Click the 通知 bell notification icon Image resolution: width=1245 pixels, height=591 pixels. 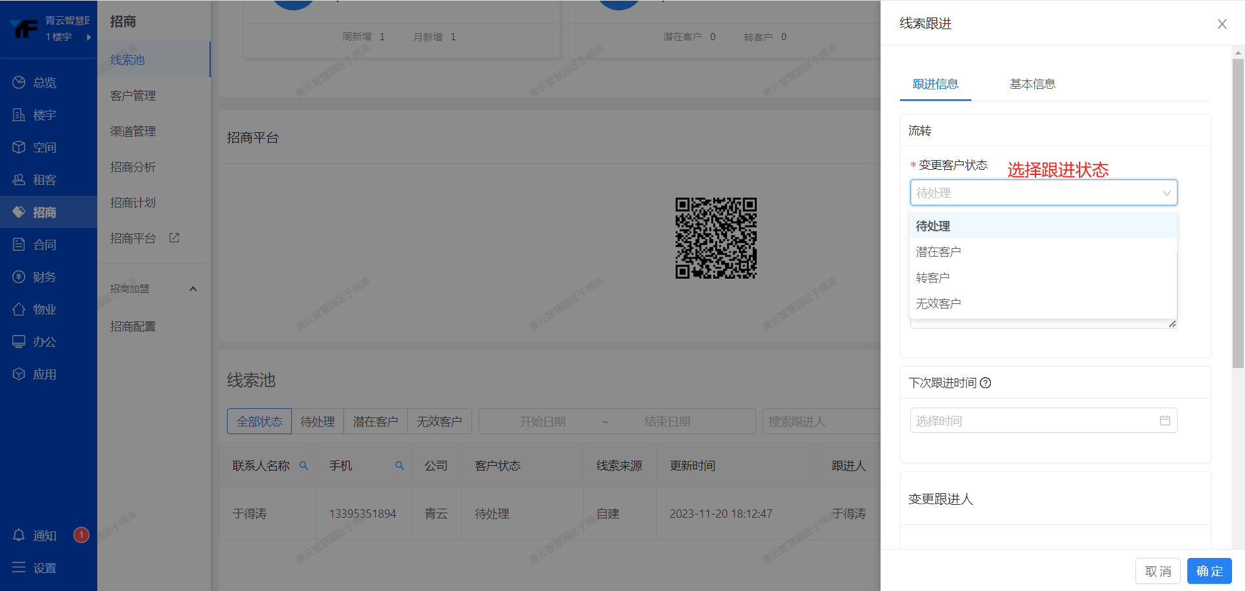[x=19, y=535]
